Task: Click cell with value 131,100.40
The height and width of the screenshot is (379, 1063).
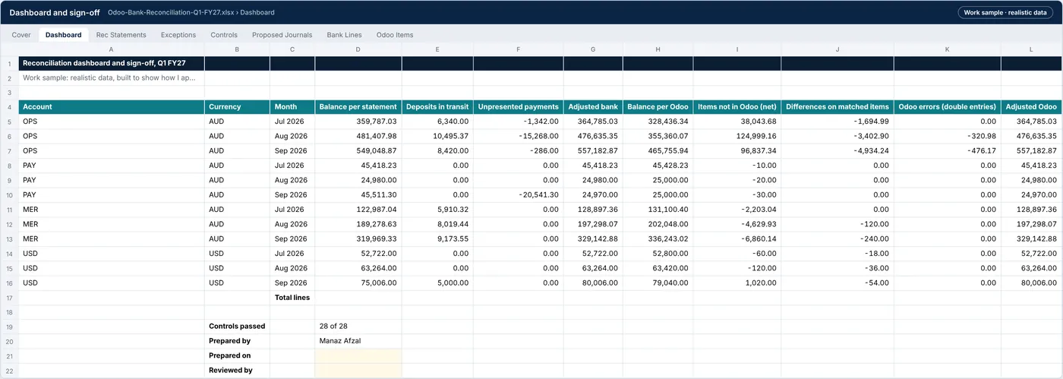Action: (658, 210)
